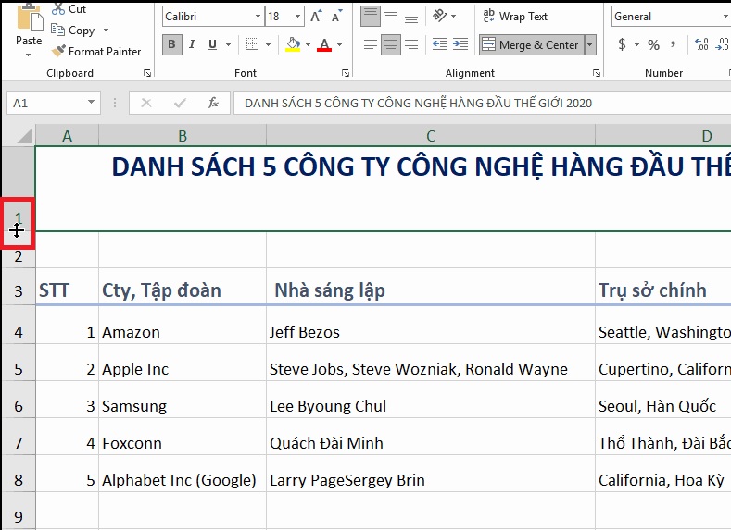Select column C header

coord(431,135)
